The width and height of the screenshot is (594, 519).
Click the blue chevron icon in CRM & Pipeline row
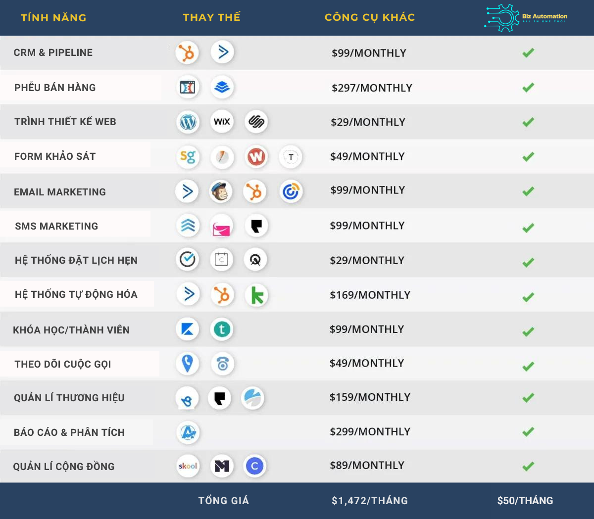point(222,52)
